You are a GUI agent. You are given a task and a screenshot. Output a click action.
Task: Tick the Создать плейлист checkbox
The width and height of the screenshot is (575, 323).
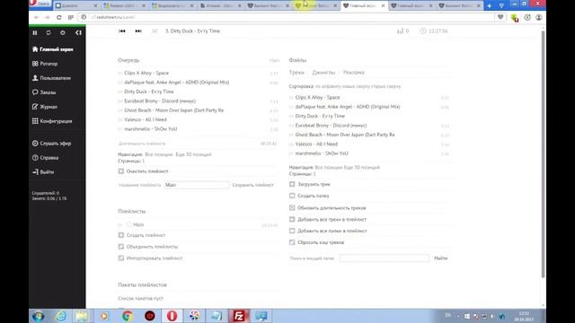point(121,235)
